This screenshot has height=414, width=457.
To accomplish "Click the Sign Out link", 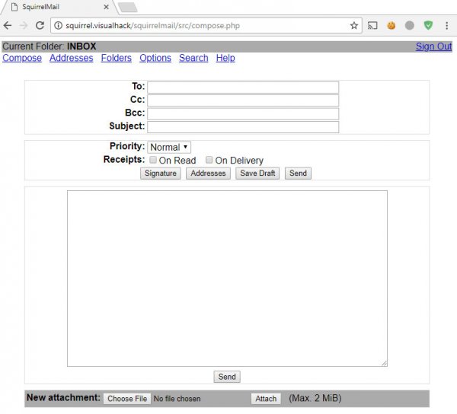I will coord(433,46).
